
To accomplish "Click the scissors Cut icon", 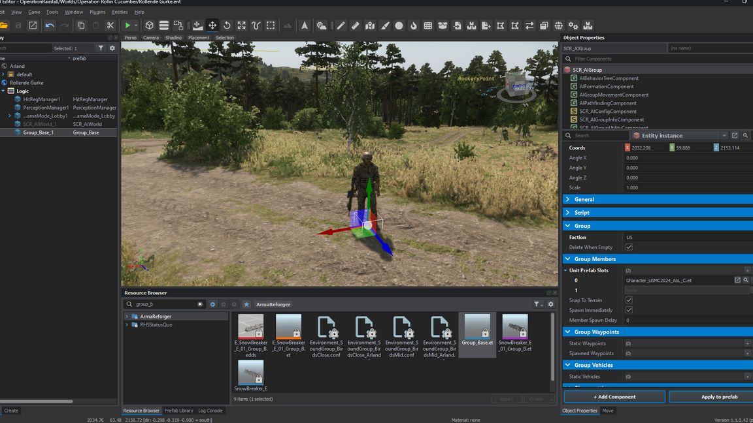I will click(x=110, y=25).
